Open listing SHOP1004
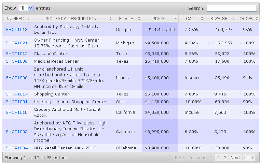This screenshot has height=165, width=261. [x=17, y=148]
